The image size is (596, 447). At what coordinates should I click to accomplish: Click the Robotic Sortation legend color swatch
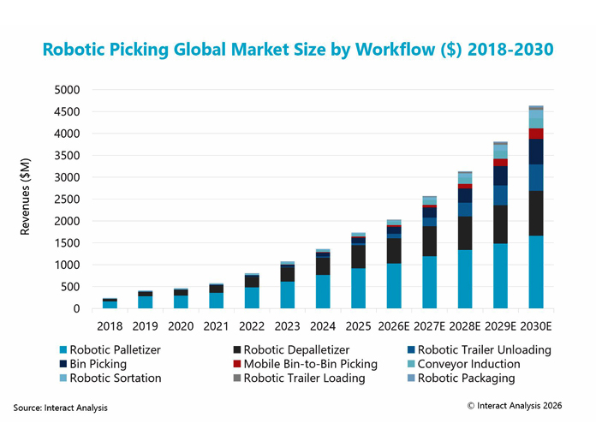pos(63,378)
